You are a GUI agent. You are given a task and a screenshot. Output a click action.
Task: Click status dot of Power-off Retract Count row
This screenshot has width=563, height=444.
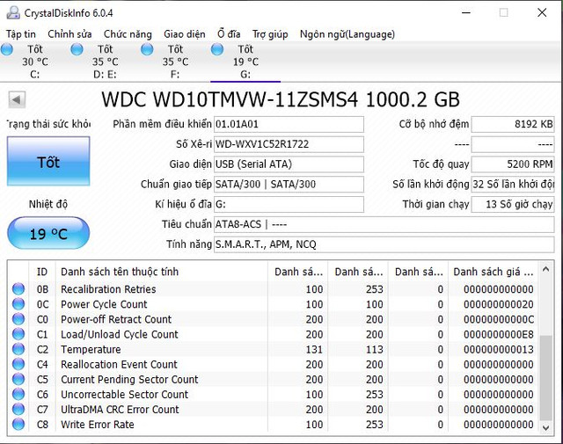pos(18,319)
